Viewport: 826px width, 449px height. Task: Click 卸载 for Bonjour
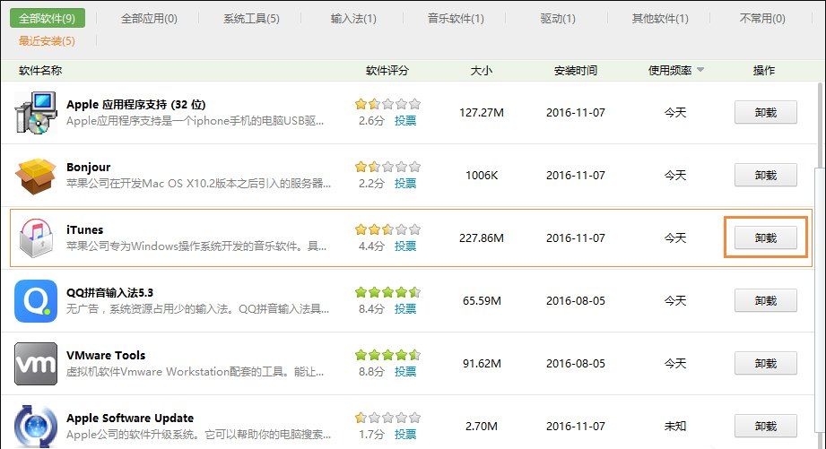point(765,175)
